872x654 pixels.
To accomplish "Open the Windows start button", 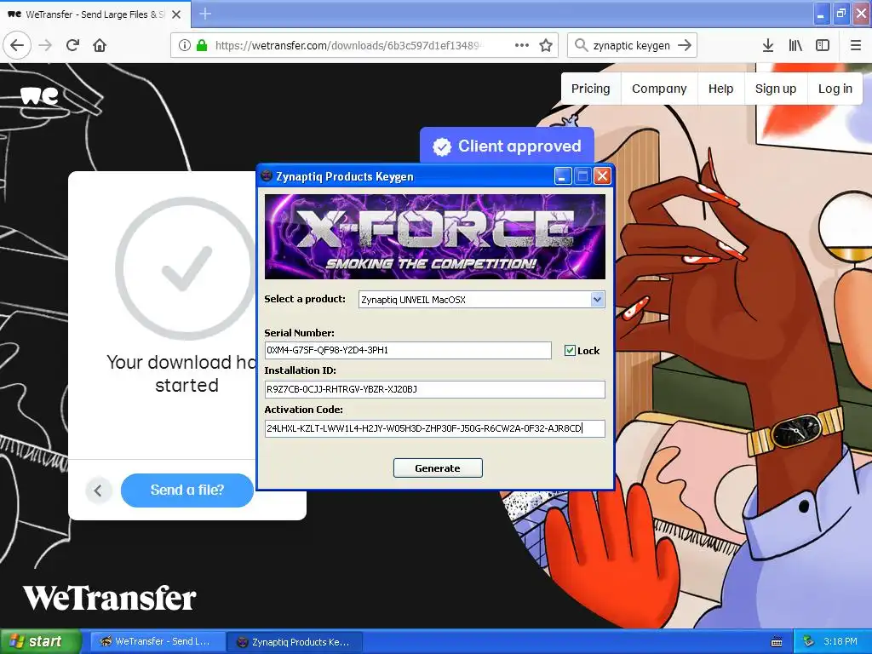I will tap(41, 641).
